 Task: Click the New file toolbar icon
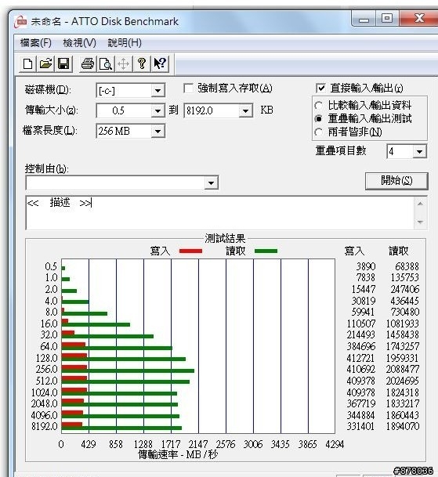click(x=27, y=64)
